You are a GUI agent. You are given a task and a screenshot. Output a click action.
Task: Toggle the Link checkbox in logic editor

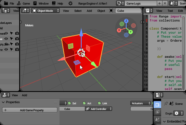click(99, 103)
